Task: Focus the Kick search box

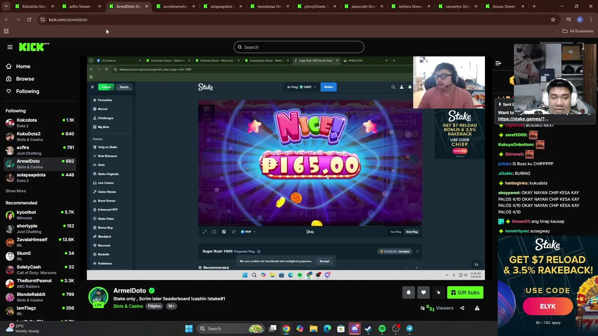Action: pos(299,47)
